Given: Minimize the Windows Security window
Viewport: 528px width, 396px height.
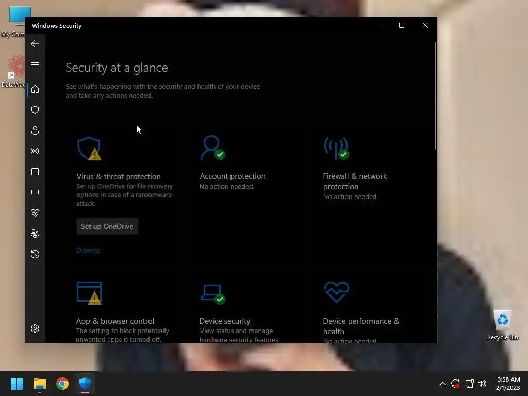Looking at the screenshot, I should coord(378,26).
